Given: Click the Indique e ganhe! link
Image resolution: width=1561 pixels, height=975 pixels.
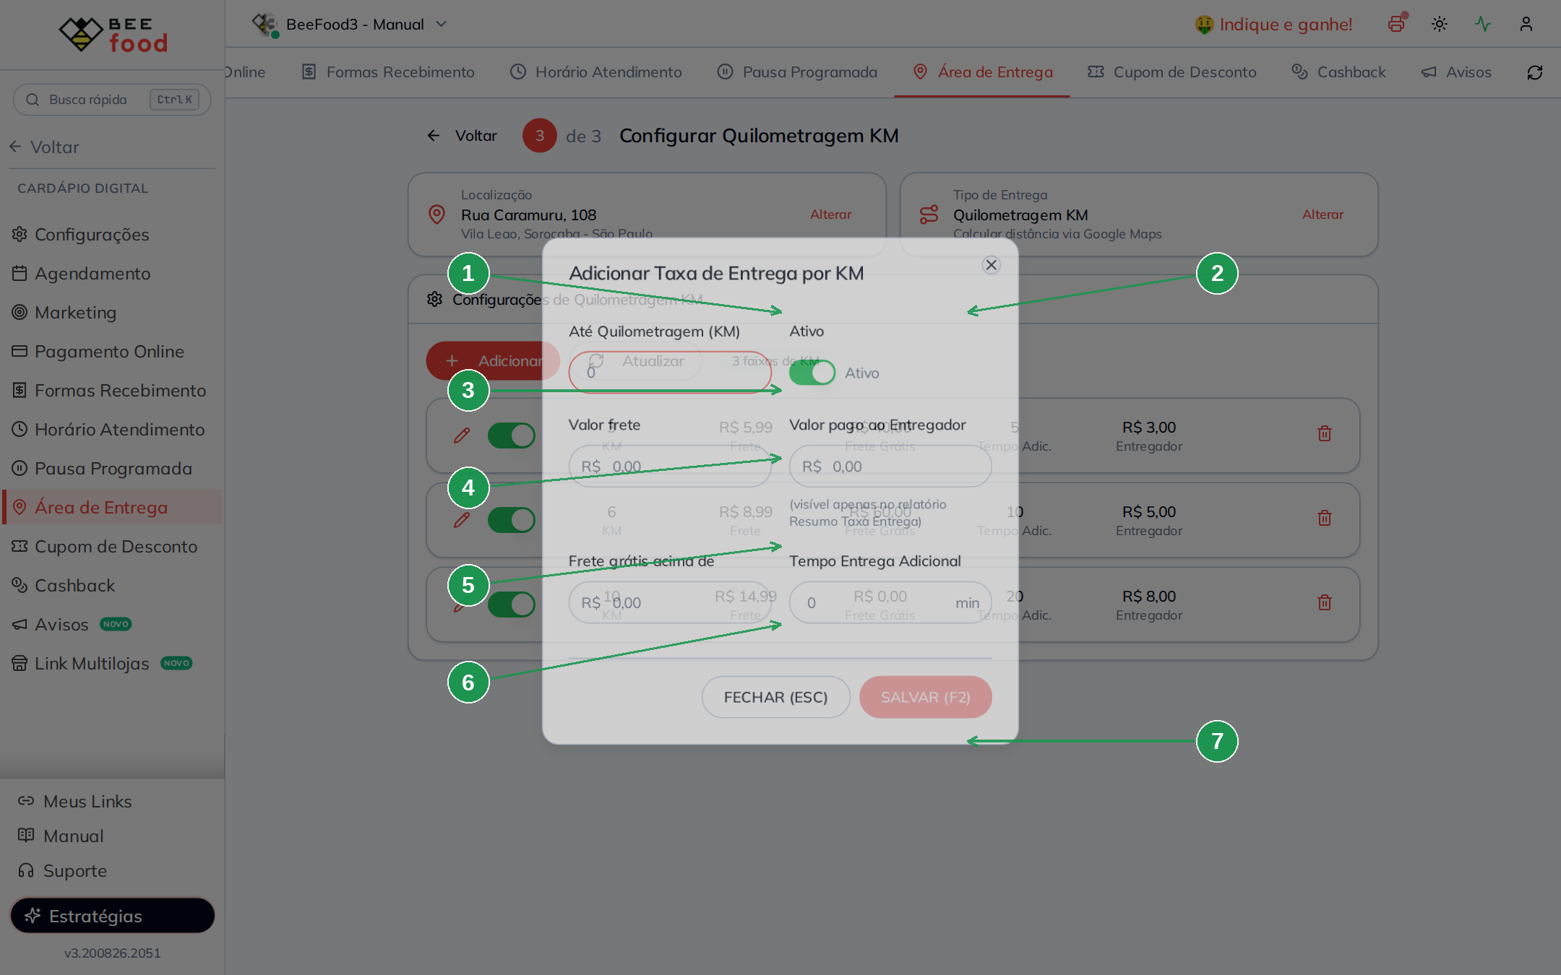Looking at the screenshot, I should [x=1273, y=25].
